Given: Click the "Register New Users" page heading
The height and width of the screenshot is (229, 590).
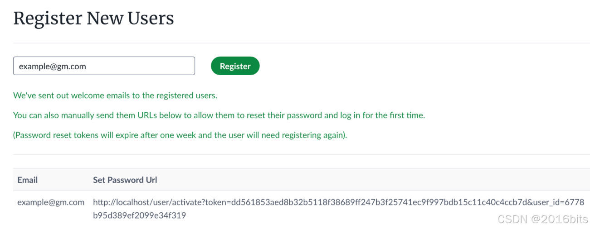Looking at the screenshot, I should [x=93, y=18].
